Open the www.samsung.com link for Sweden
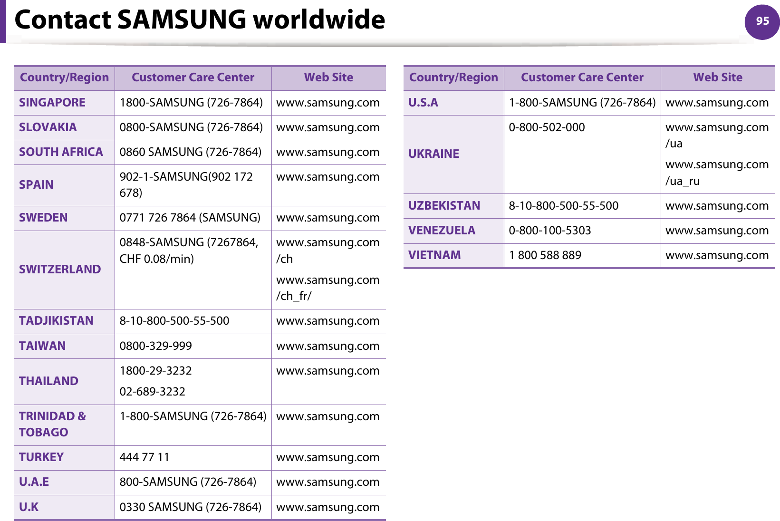780x521 pixels. [x=328, y=218]
